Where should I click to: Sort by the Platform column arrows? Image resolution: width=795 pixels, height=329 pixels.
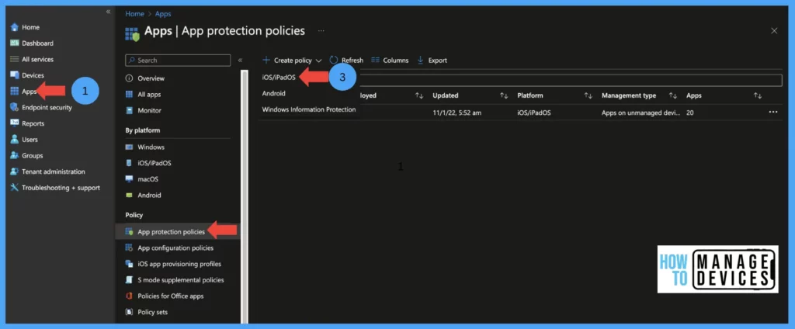pos(588,95)
